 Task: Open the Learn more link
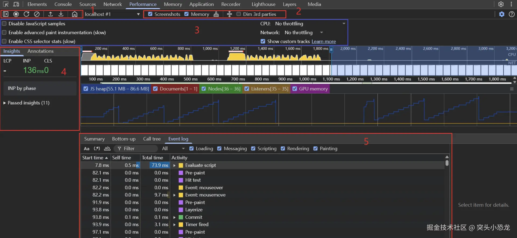[324, 41]
